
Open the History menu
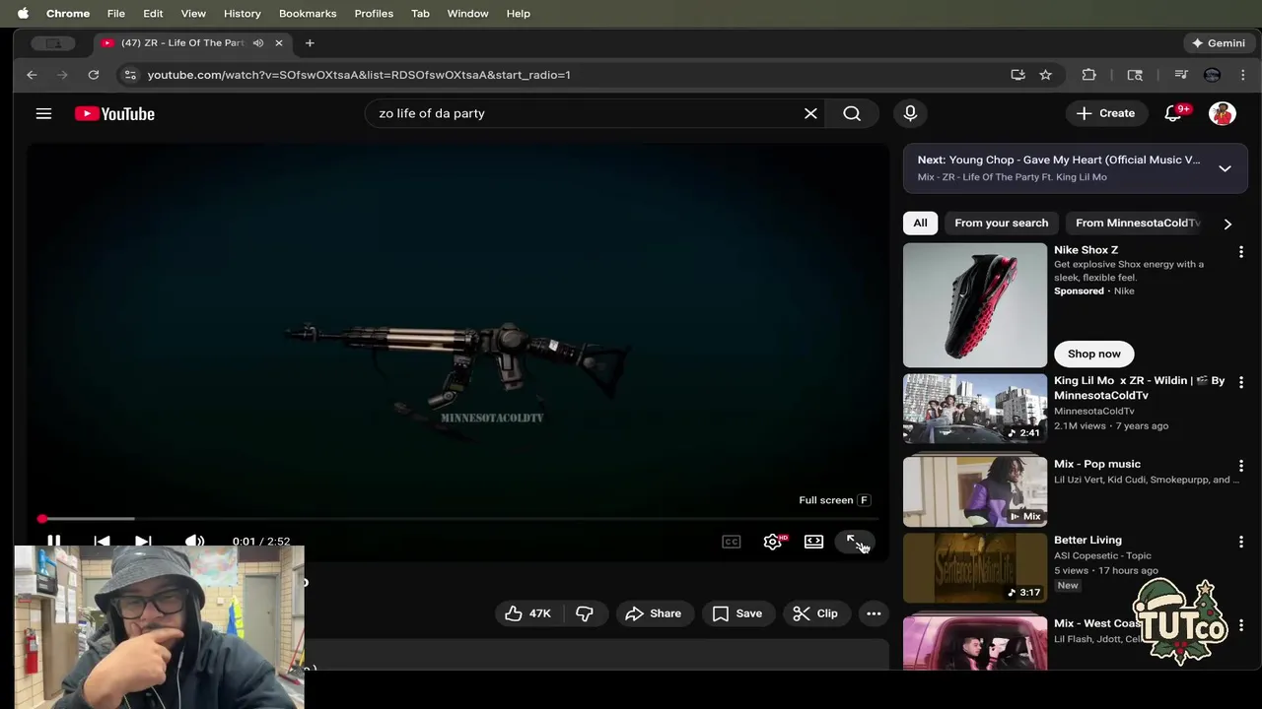(242, 14)
